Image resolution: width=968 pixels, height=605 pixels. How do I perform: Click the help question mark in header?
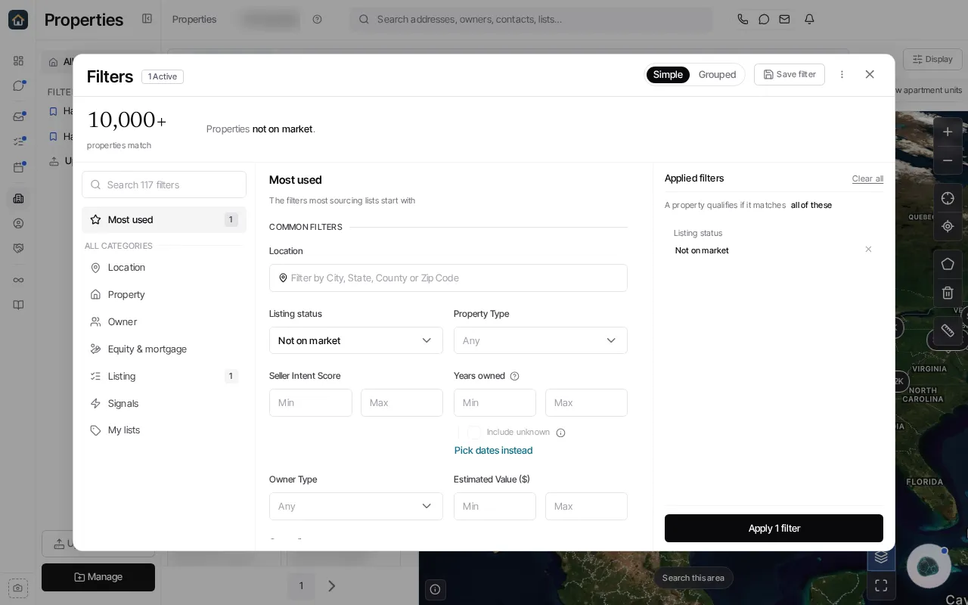click(317, 20)
